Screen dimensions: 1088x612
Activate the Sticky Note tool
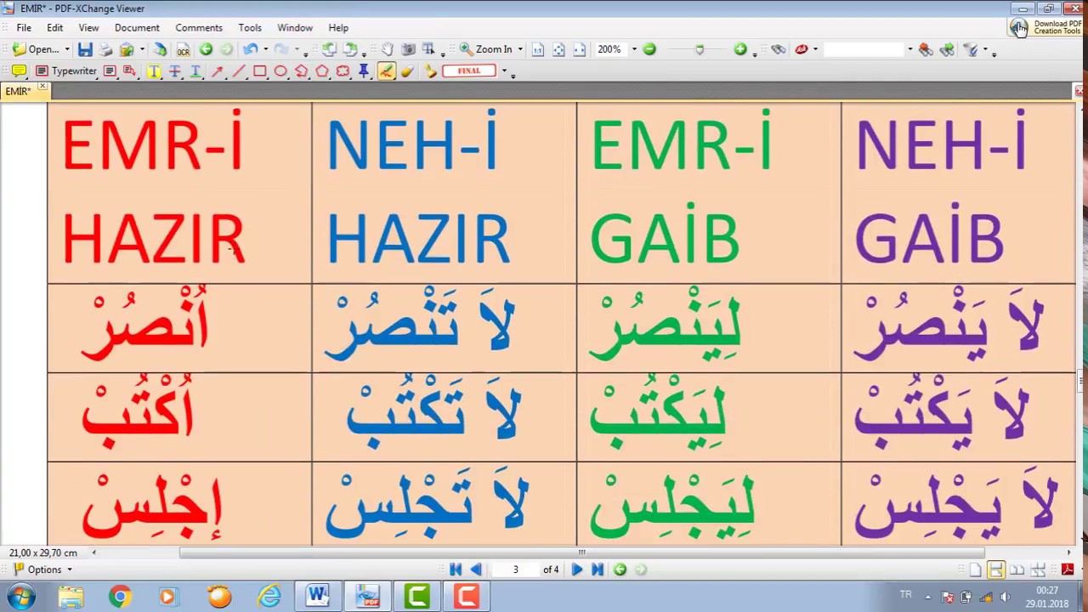[19, 71]
